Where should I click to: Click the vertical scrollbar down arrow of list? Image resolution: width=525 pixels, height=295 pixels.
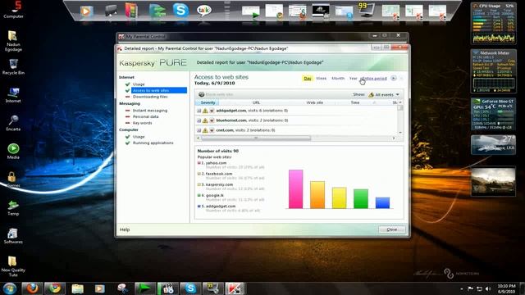[x=400, y=133]
